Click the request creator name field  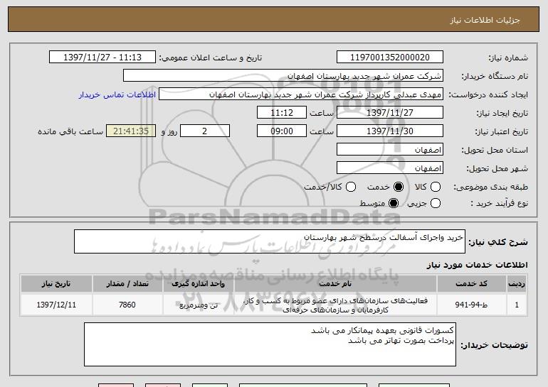(x=301, y=94)
